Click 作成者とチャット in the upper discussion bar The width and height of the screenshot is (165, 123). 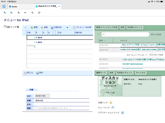click(x=135, y=27)
